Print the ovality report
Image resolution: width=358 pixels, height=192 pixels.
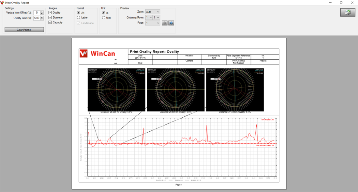(347, 12)
